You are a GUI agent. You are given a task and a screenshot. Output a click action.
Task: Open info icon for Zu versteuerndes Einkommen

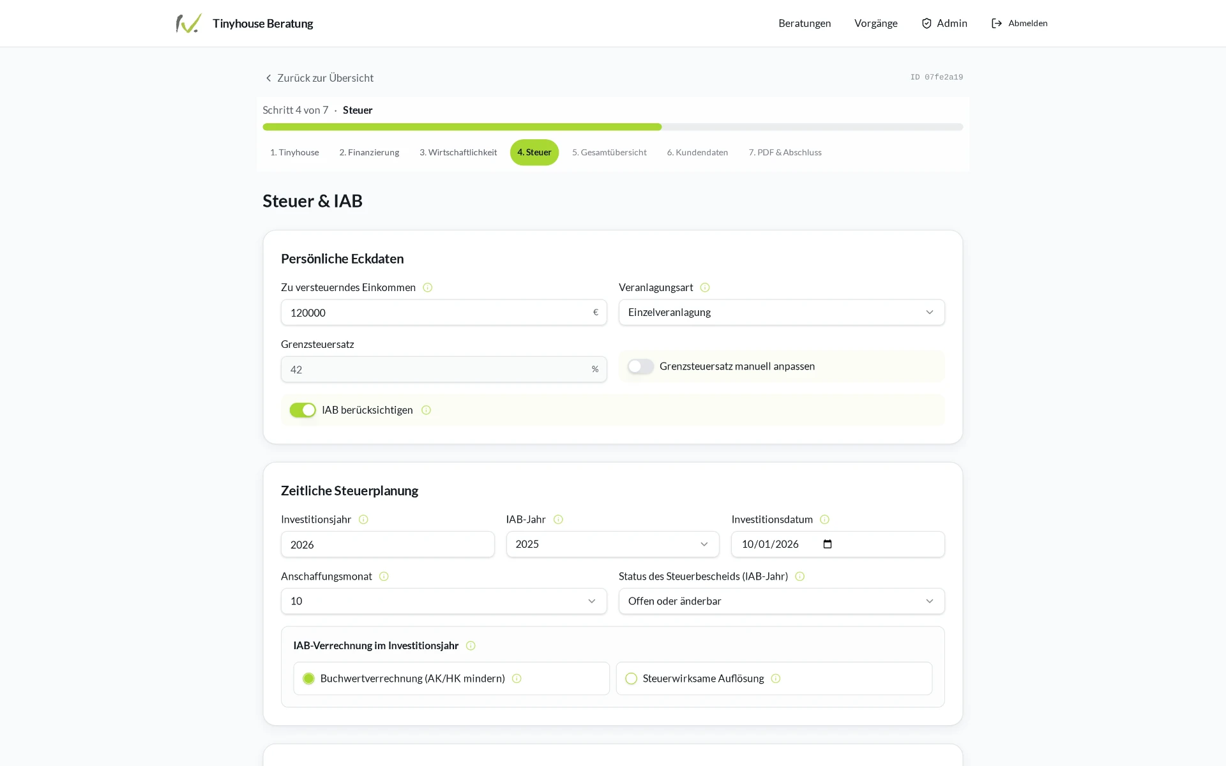point(428,287)
